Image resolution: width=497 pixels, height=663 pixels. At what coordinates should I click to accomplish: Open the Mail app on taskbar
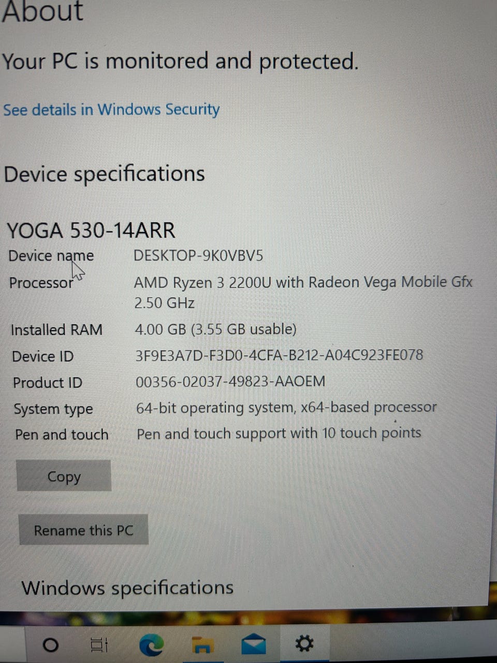coord(254,644)
